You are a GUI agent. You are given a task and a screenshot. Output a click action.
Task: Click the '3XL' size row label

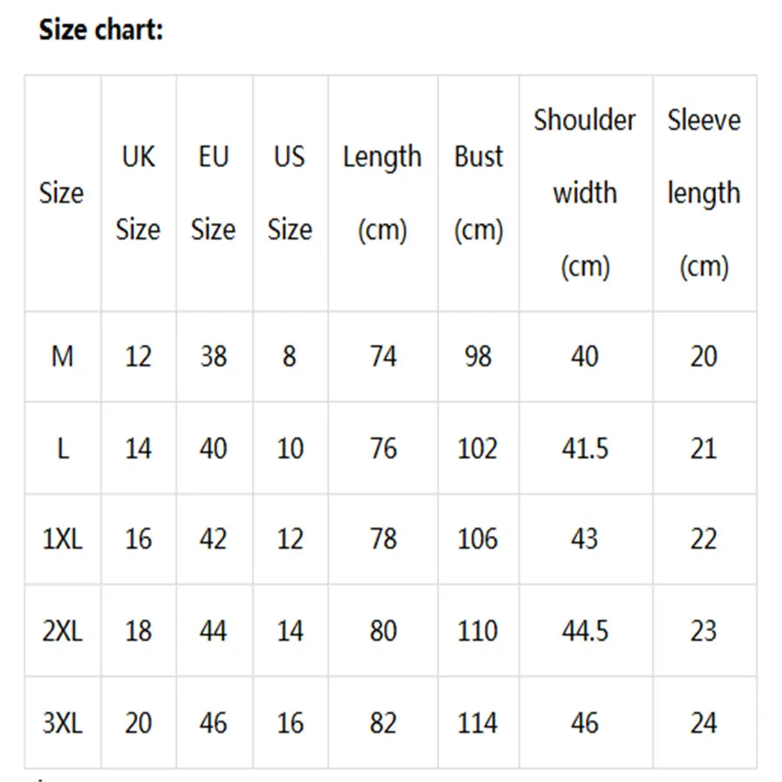(x=63, y=722)
